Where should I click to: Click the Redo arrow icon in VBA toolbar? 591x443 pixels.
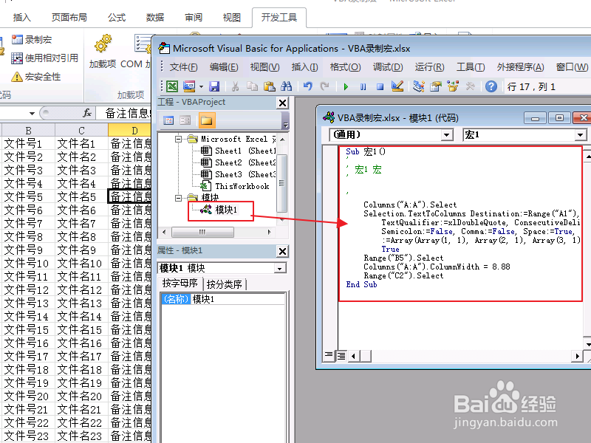click(x=324, y=86)
